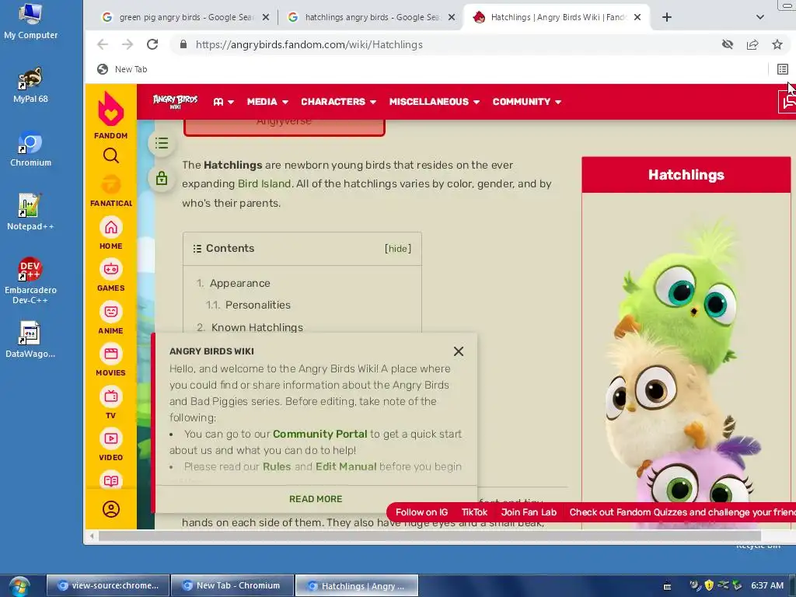This screenshot has width=796, height=597.
Task: Open the Rules link
Action: pos(277,466)
